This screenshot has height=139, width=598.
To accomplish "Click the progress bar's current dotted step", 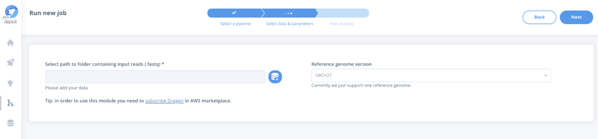I will [x=288, y=13].
